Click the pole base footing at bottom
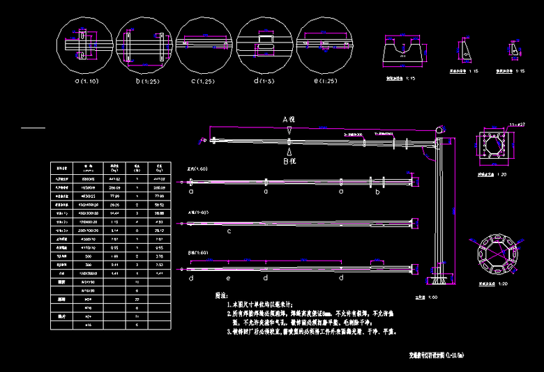This screenshot has height=372, width=544. [x=439, y=281]
